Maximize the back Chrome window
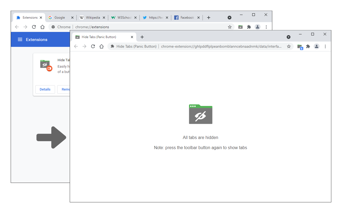Screen dimensions: 342x213 tap(254, 15)
